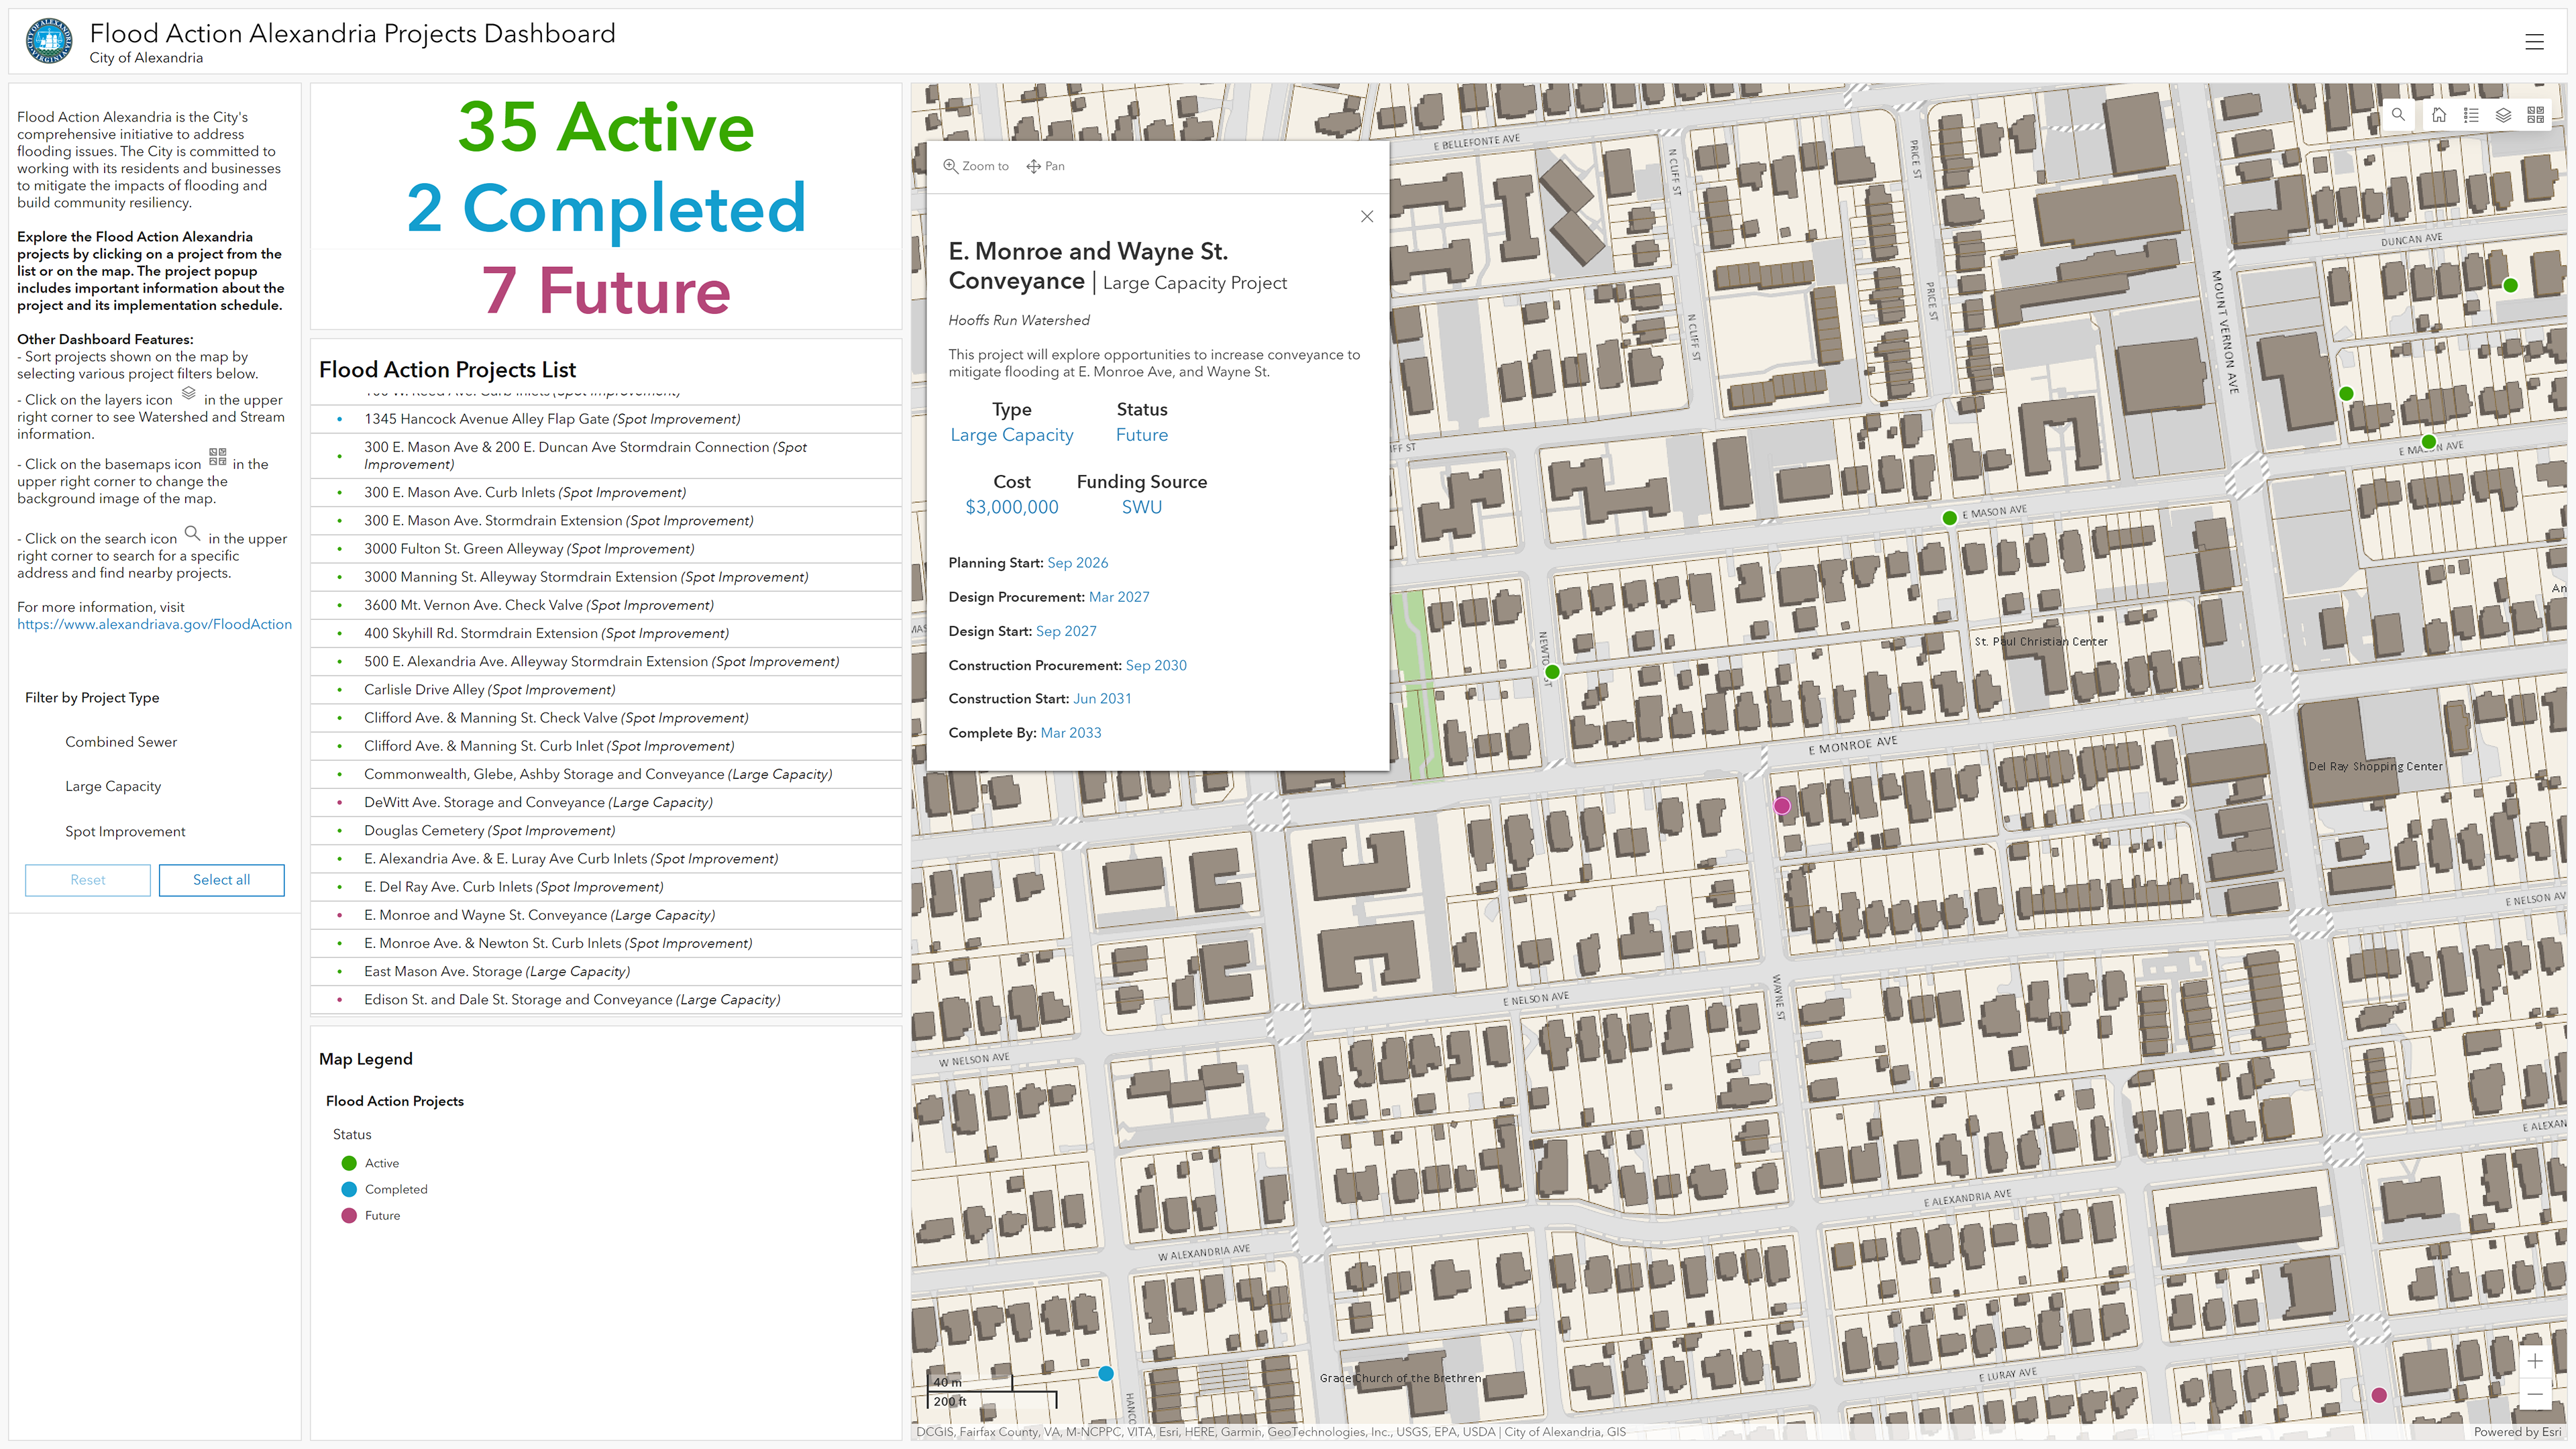This screenshot has height=1449, width=2576.
Task: Click the Design Procurement Mar 2027 date
Action: [1119, 597]
